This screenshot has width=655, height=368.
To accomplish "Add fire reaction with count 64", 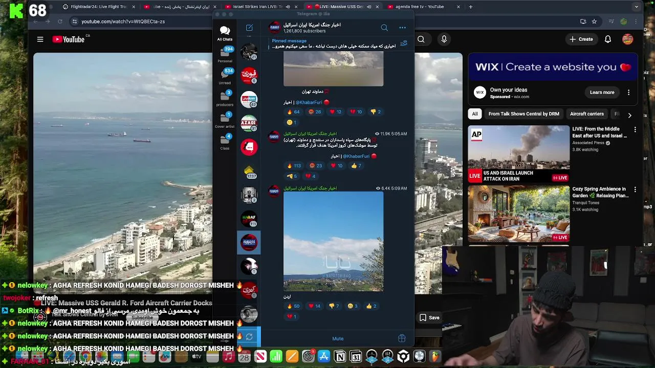I will (294, 112).
